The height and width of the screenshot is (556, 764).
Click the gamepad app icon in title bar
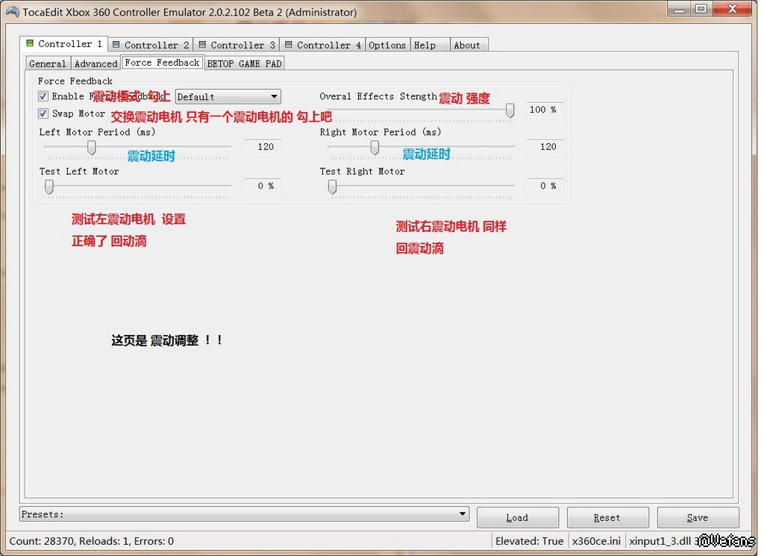13,12
